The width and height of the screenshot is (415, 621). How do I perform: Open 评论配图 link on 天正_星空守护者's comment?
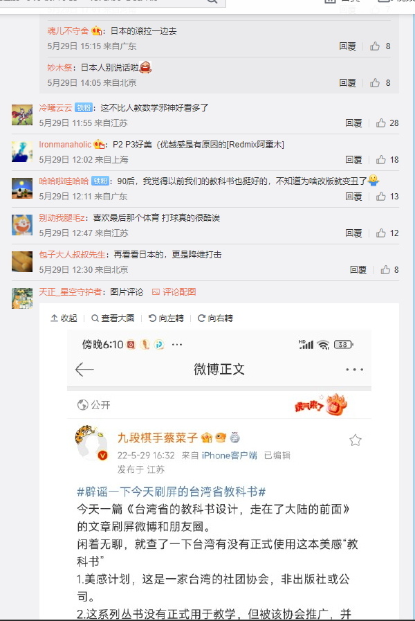pos(174,292)
